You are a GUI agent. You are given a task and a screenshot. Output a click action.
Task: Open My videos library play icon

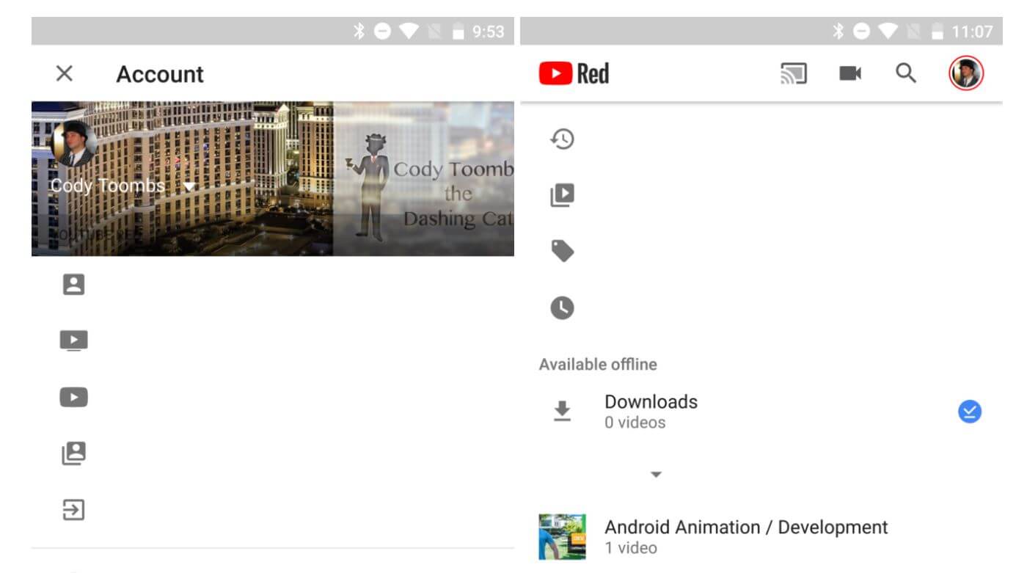click(x=563, y=195)
